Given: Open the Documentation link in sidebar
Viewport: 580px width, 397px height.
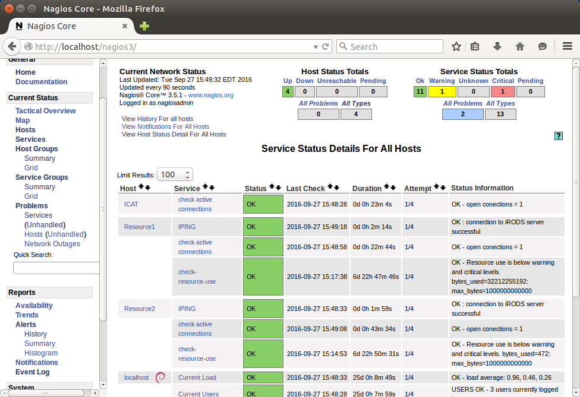Looking at the screenshot, I should [x=42, y=82].
